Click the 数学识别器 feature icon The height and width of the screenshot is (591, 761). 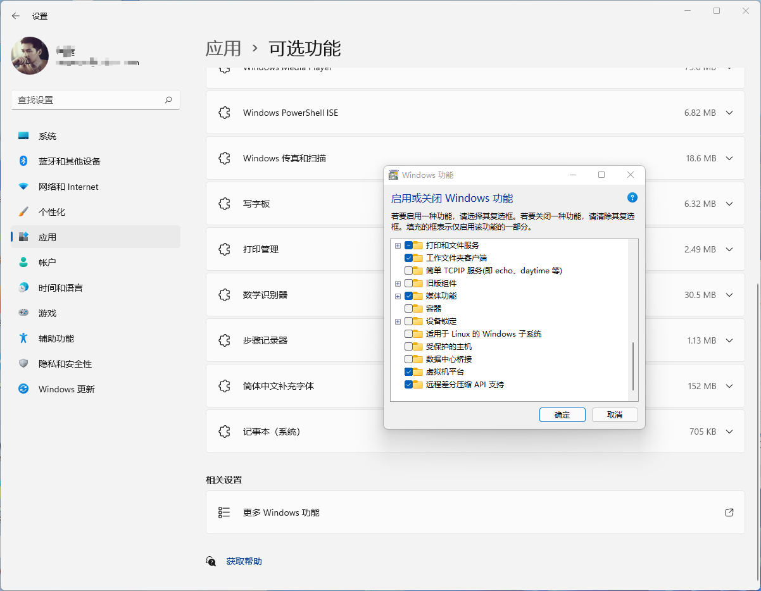224,294
